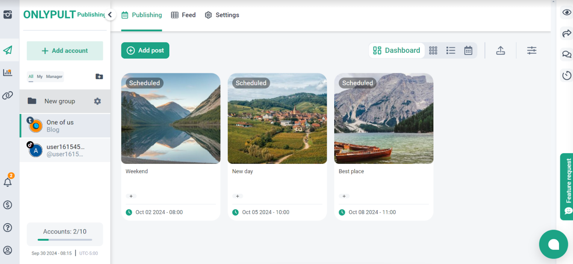This screenshot has width=573, height=264.
Task: Click the billing dollar sign icon
Action: pos(8,205)
